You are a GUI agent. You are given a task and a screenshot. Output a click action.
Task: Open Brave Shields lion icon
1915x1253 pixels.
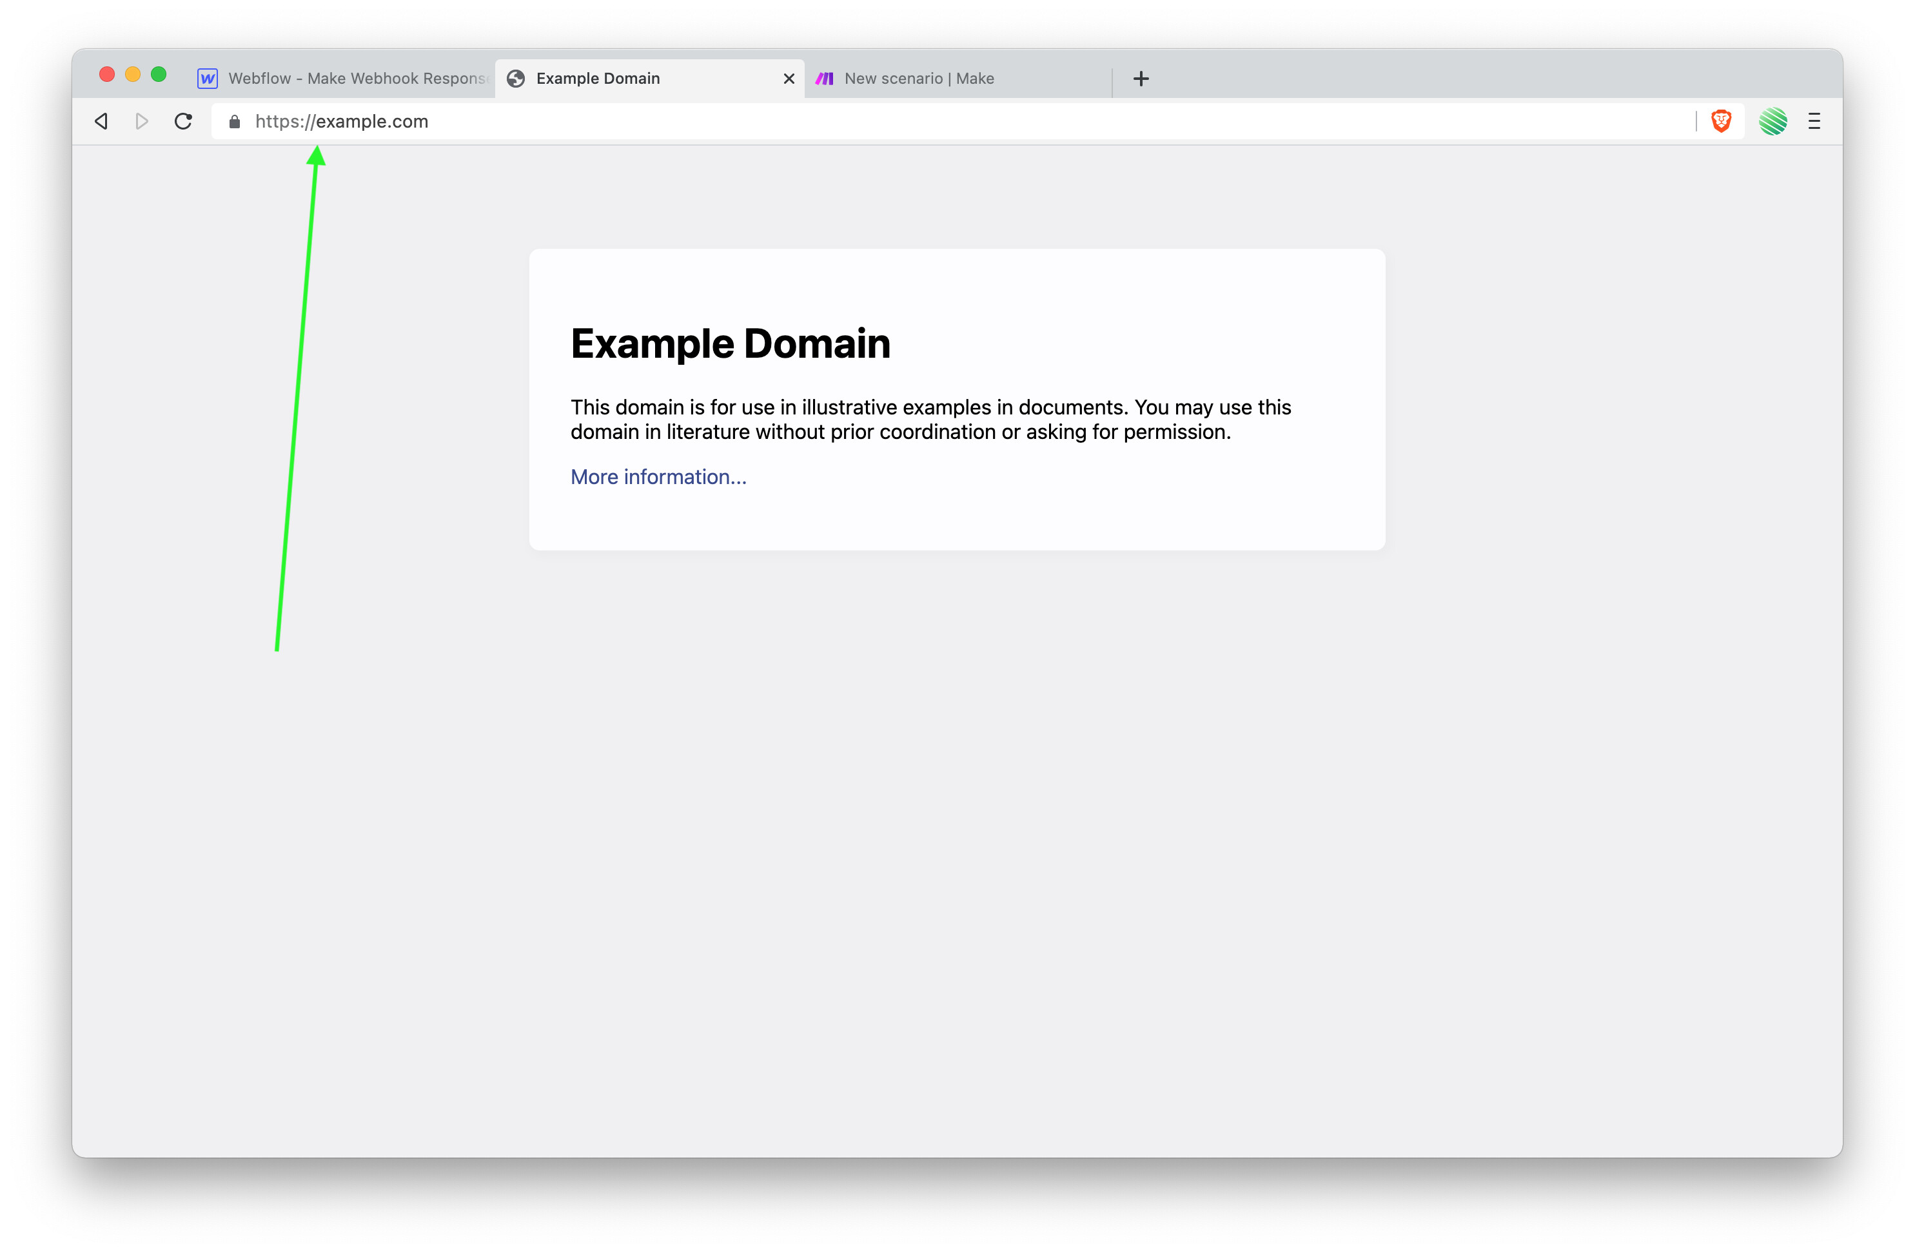[x=1721, y=121]
